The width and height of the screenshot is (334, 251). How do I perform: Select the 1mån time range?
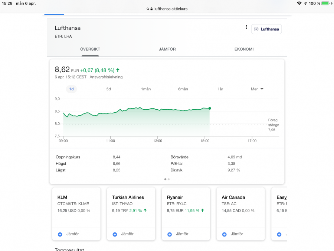click(146, 89)
